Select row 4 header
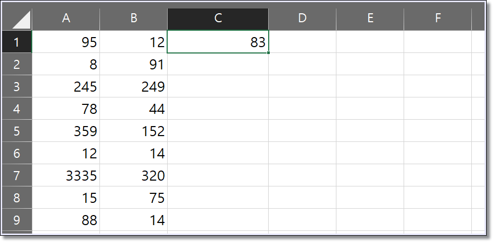 [x=17, y=109]
